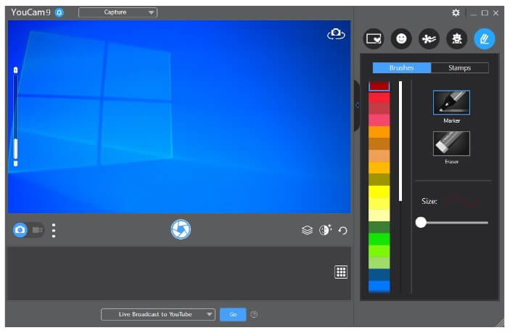Switch to the Stamps tab
Screen dimensions: 510x333
tap(460, 67)
